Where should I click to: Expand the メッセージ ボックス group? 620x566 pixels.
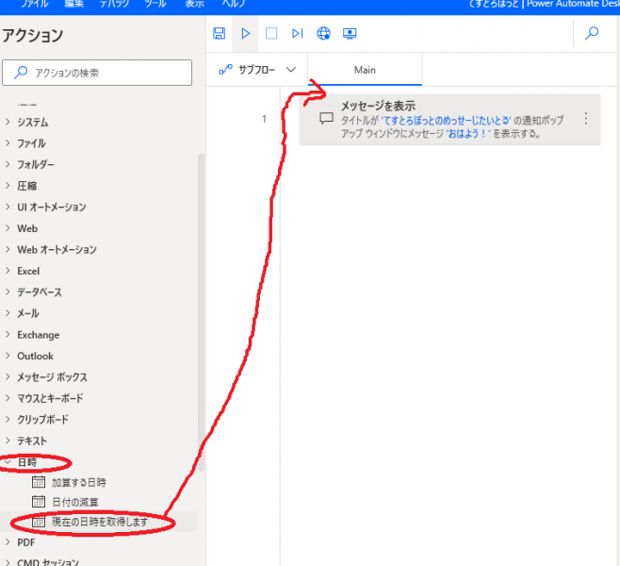click(52, 377)
